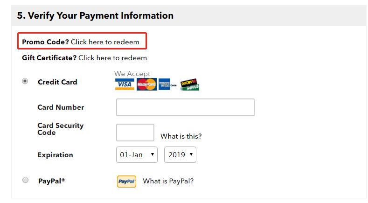Select the PayPal radio button
Image resolution: width=368 pixels, height=203 pixels.
click(x=25, y=180)
